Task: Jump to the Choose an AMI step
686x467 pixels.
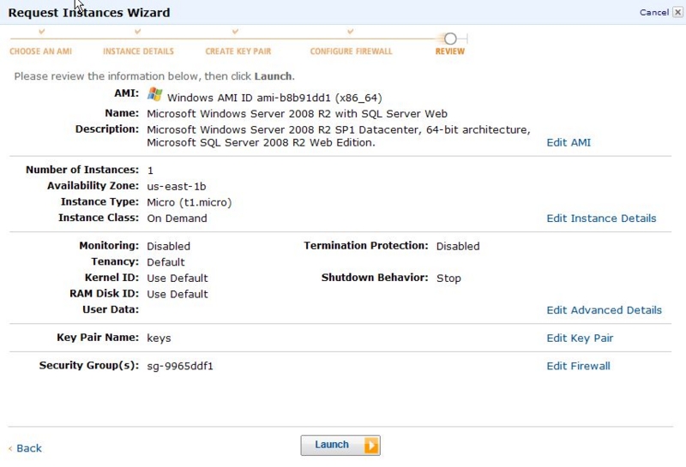Action: click(x=40, y=51)
